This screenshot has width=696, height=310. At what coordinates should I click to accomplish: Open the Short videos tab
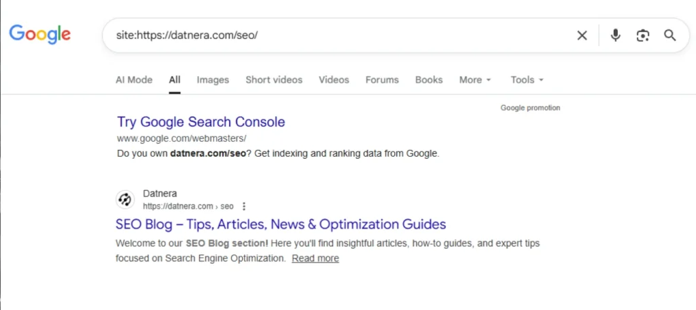point(274,80)
